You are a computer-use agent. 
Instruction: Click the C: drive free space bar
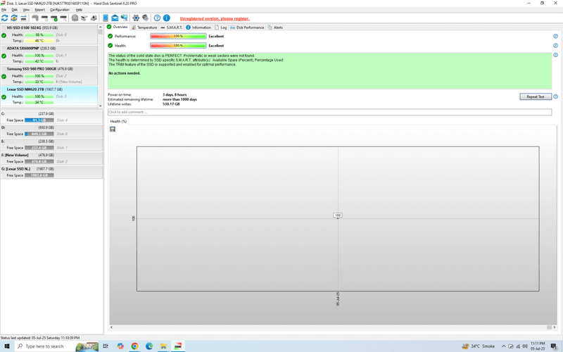click(39, 120)
